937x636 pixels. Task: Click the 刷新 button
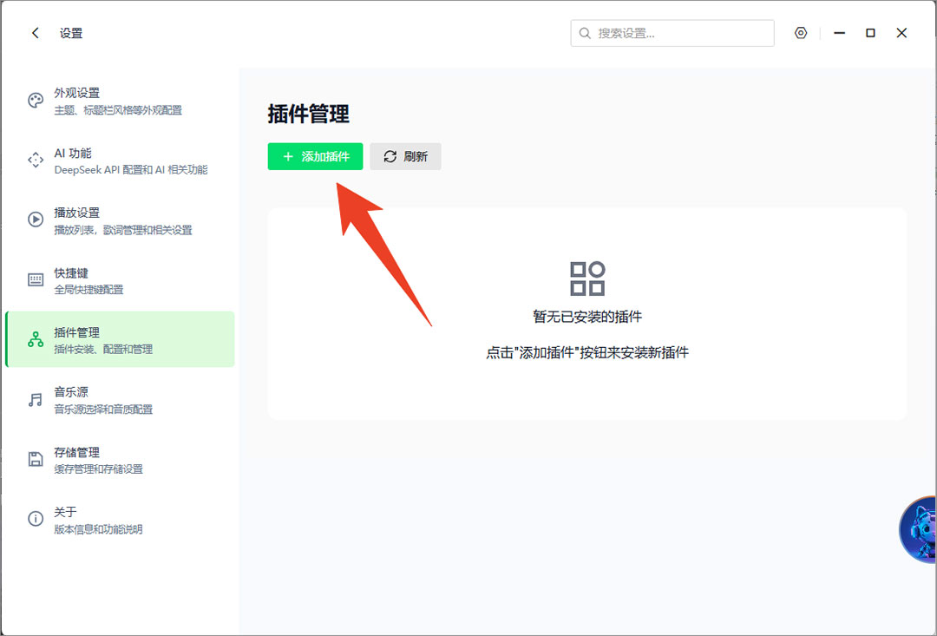405,156
